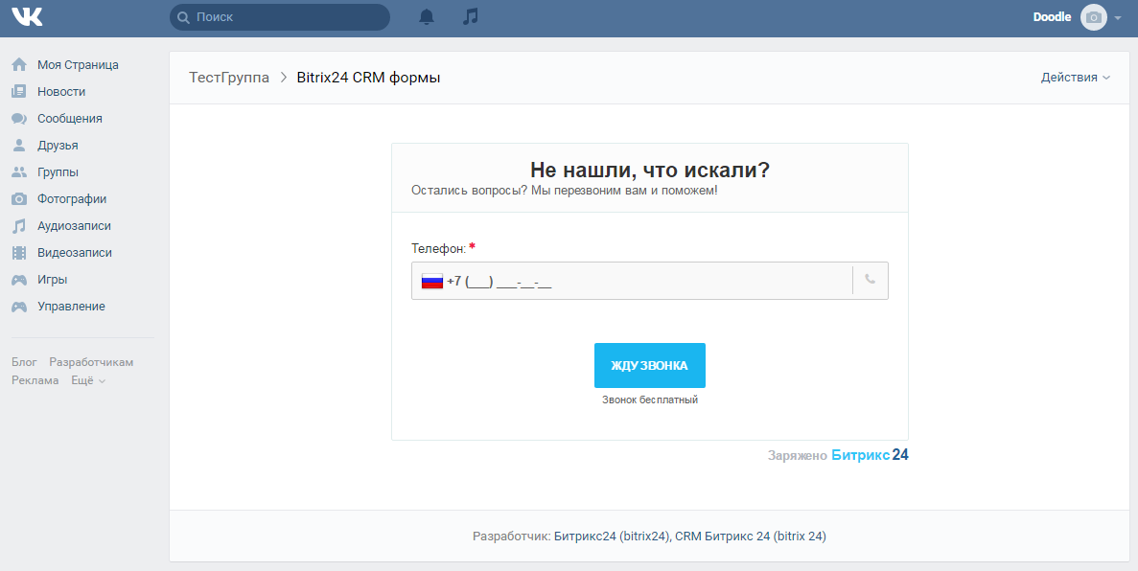Open Сообщения in sidebar
The height and width of the screenshot is (571, 1138).
point(70,118)
